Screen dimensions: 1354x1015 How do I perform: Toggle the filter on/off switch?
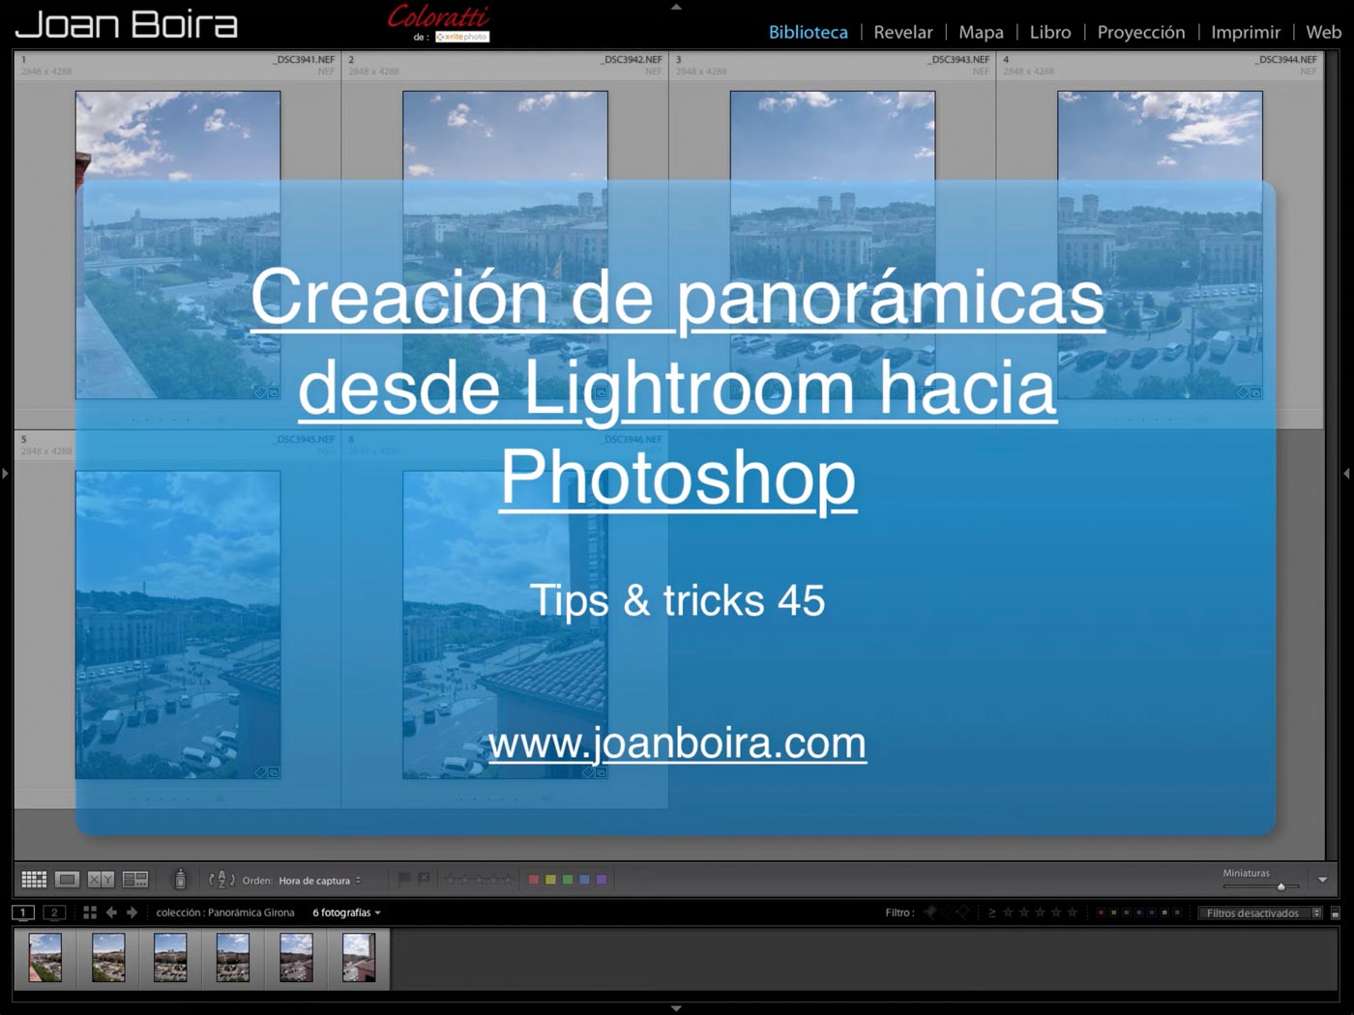1336,913
